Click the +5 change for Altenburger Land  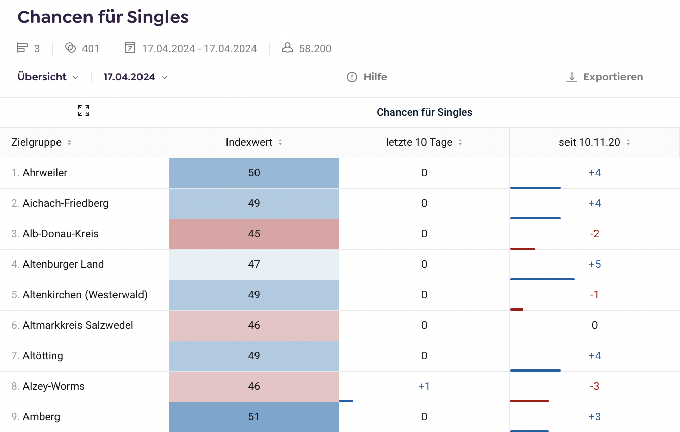(x=594, y=264)
